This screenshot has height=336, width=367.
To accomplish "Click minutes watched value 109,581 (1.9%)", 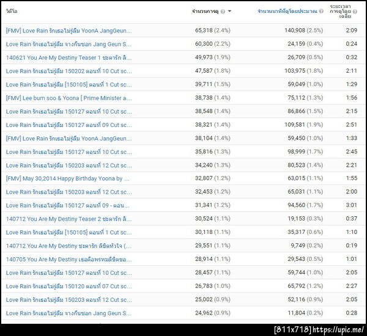I will (x=303, y=125).
